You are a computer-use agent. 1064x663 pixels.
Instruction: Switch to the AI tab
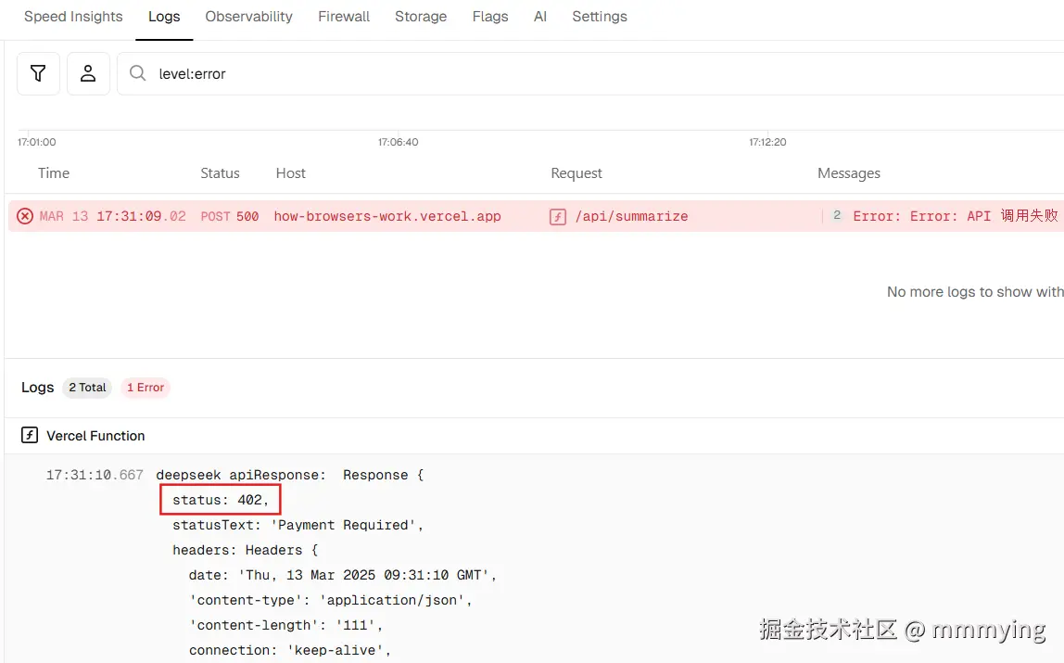point(540,17)
